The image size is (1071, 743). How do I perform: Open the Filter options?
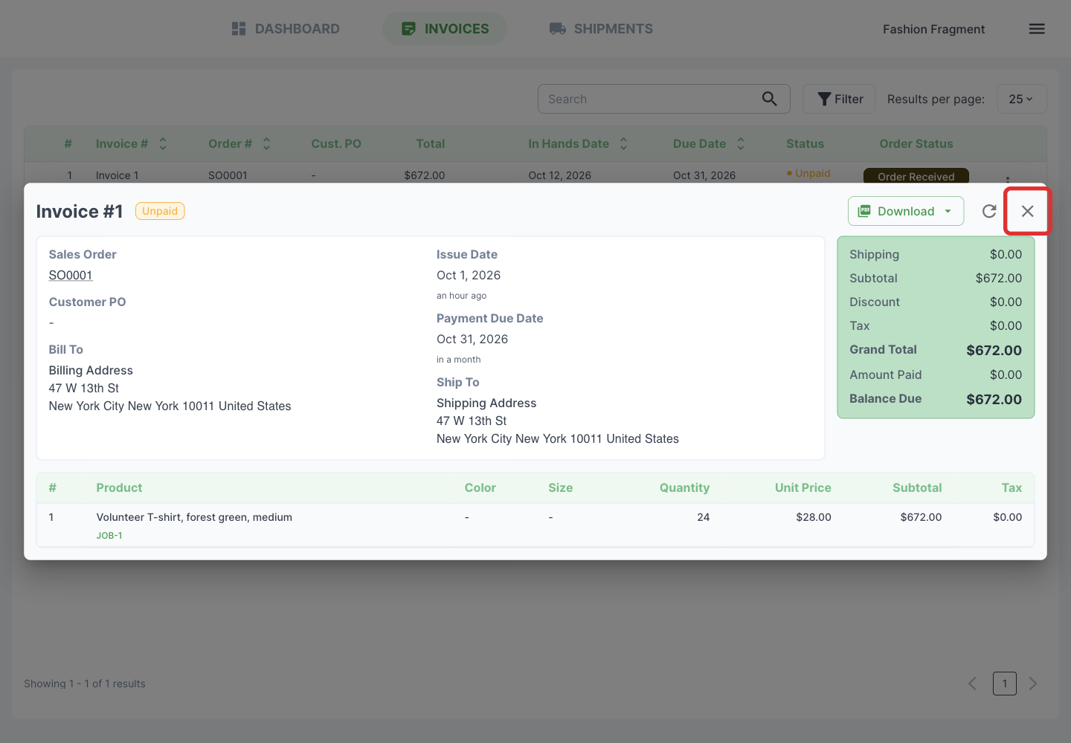tap(839, 99)
